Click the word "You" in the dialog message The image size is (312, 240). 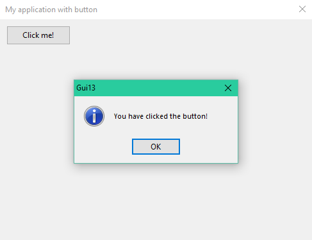tap(120, 116)
